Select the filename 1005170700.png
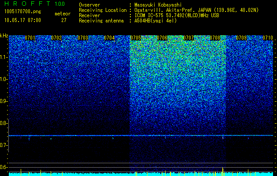This screenshot has height=176, width=277. (23, 12)
